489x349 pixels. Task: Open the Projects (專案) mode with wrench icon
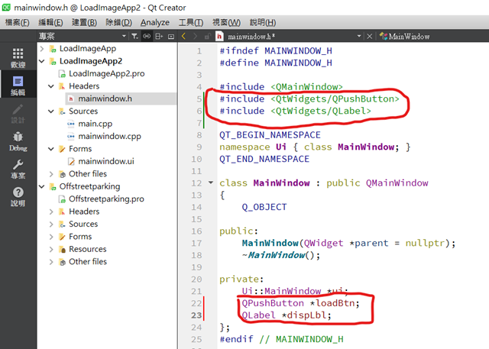[x=18, y=168]
